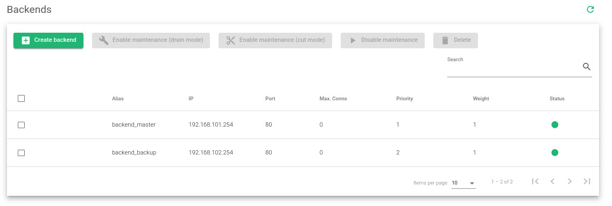Click Enable maintenance (drain mode) button
The image size is (612, 206).
(151, 40)
